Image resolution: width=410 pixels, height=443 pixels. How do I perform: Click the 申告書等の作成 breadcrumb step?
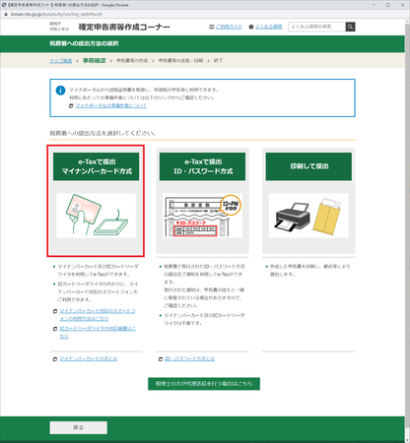[132, 61]
